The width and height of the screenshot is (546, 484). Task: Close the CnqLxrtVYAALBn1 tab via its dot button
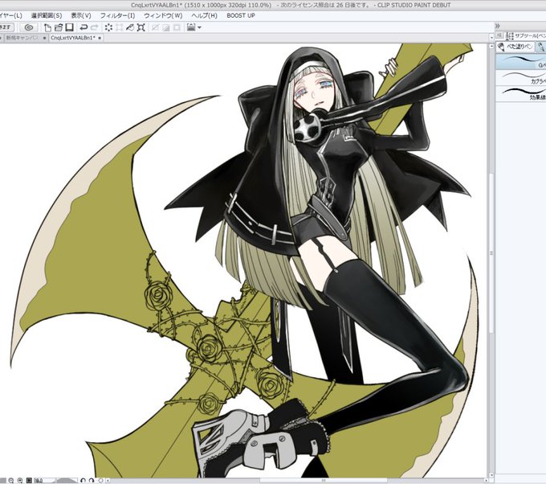[x=100, y=38]
